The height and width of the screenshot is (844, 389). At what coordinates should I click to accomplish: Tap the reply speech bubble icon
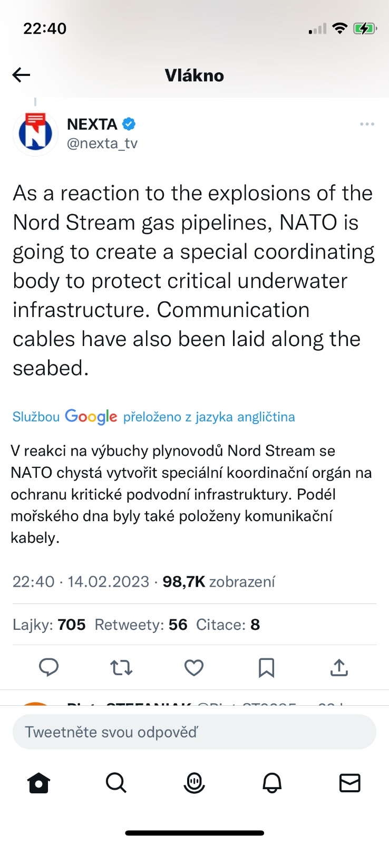[49, 668]
